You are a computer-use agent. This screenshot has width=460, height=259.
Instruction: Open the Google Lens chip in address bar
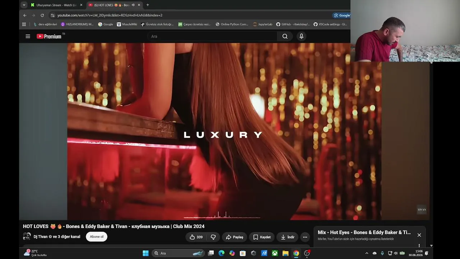[x=342, y=15]
